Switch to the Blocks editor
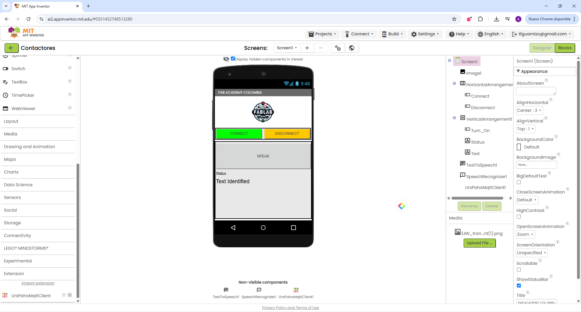 (565, 48)
